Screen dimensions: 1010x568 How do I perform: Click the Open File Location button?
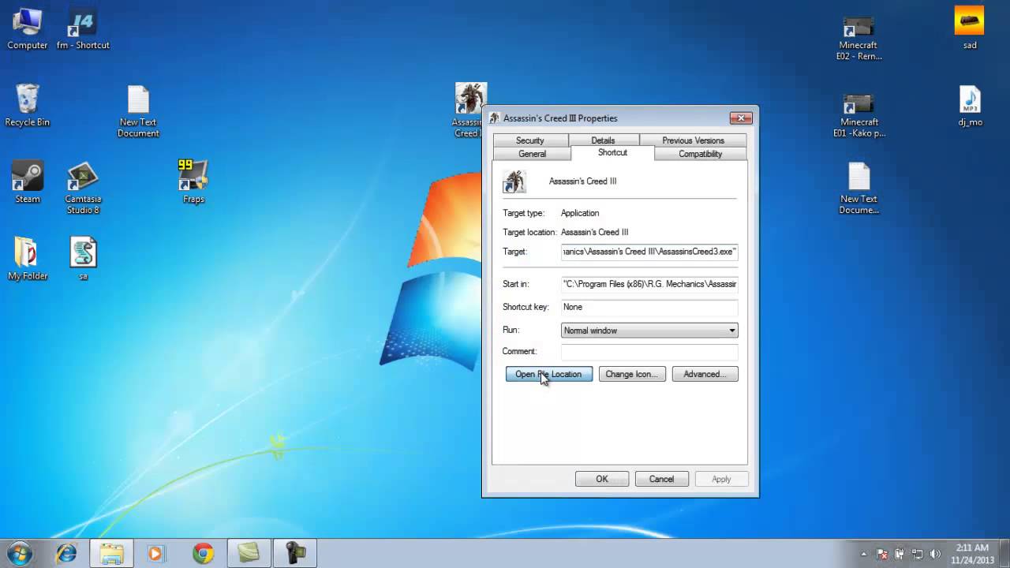548,374
